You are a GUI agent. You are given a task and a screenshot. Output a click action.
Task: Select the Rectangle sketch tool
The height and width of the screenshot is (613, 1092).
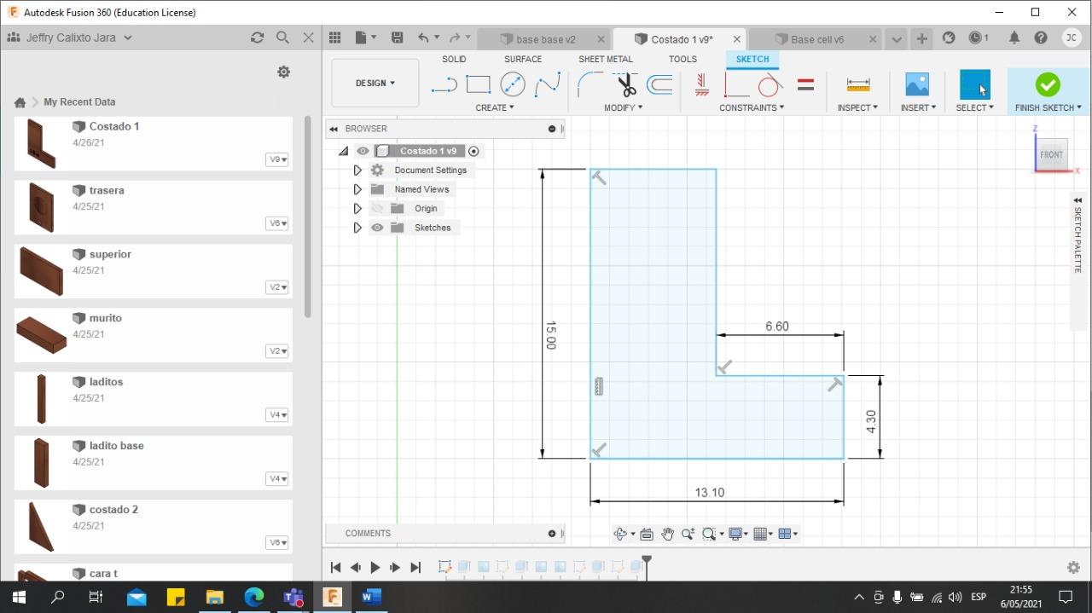point(478,84)
